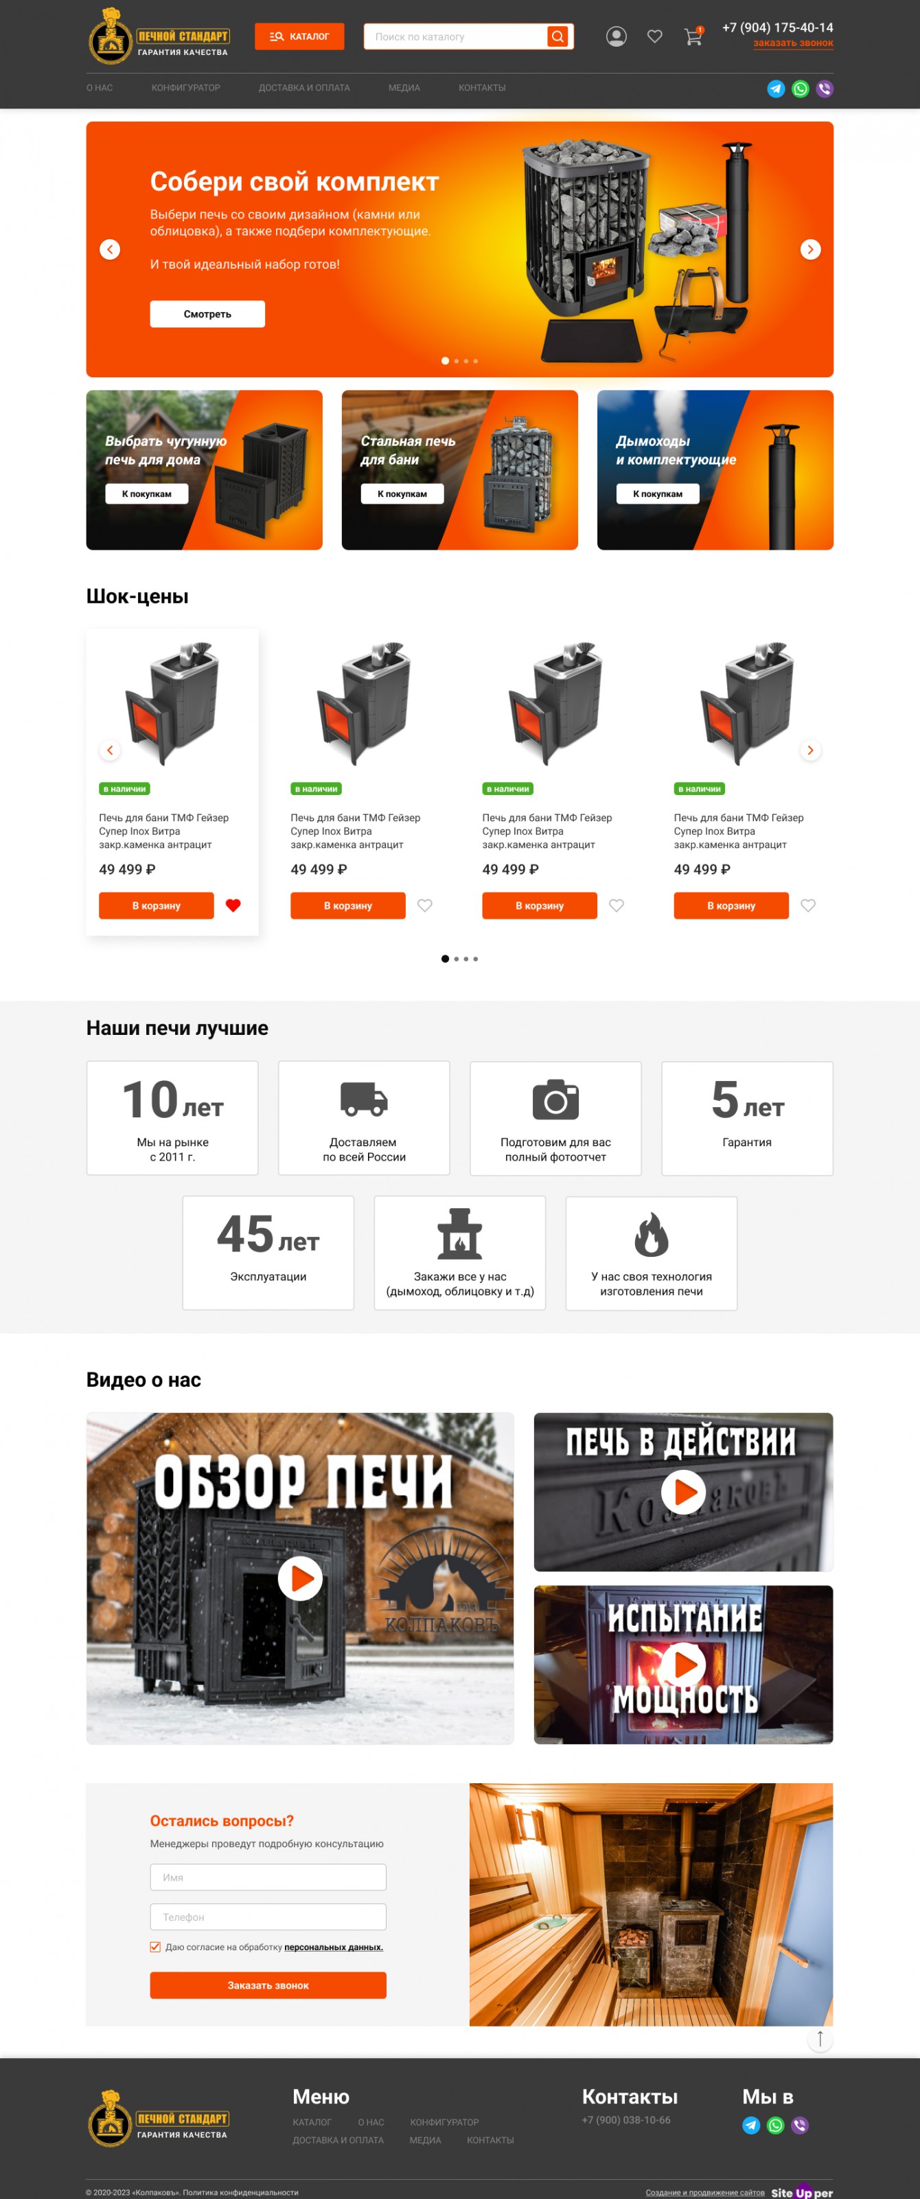Viewport: 920px width, 2199px height.
Task: Click the search magnifier button
Action: pos(557,36)
